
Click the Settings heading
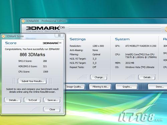[x=77, y=39]
